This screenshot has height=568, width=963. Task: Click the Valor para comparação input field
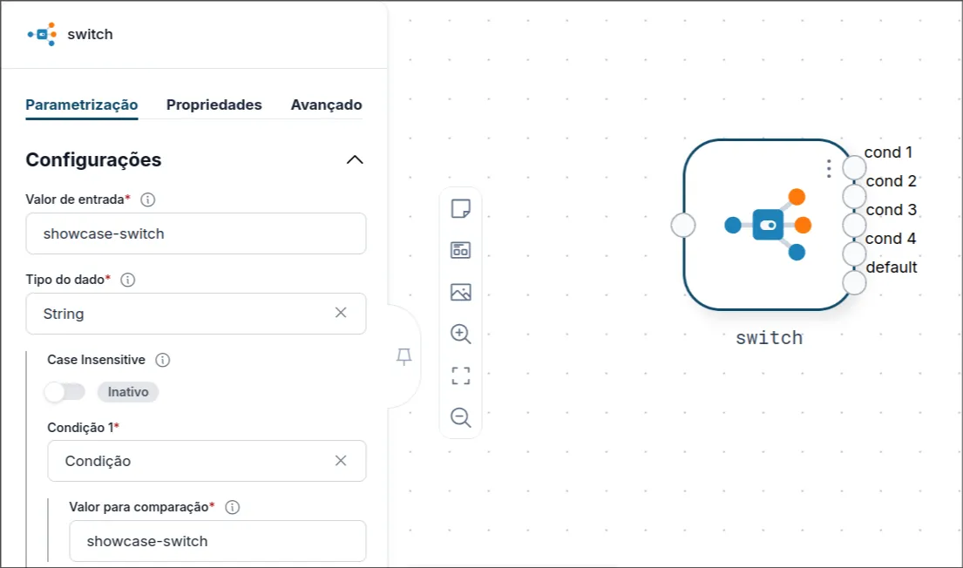pyautogui.click(x=218, y=541)
